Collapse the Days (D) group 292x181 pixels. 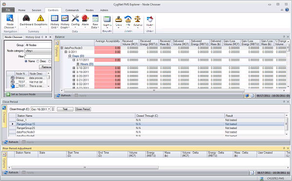pyautogui.click(x=70, y=56)
